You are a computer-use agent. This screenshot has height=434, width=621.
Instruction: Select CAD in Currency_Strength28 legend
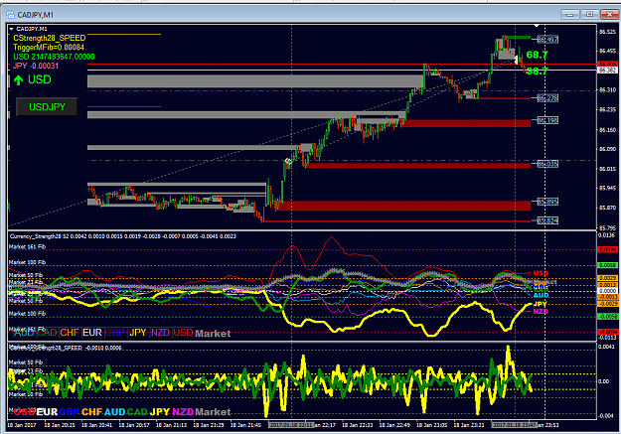(47, 333)
